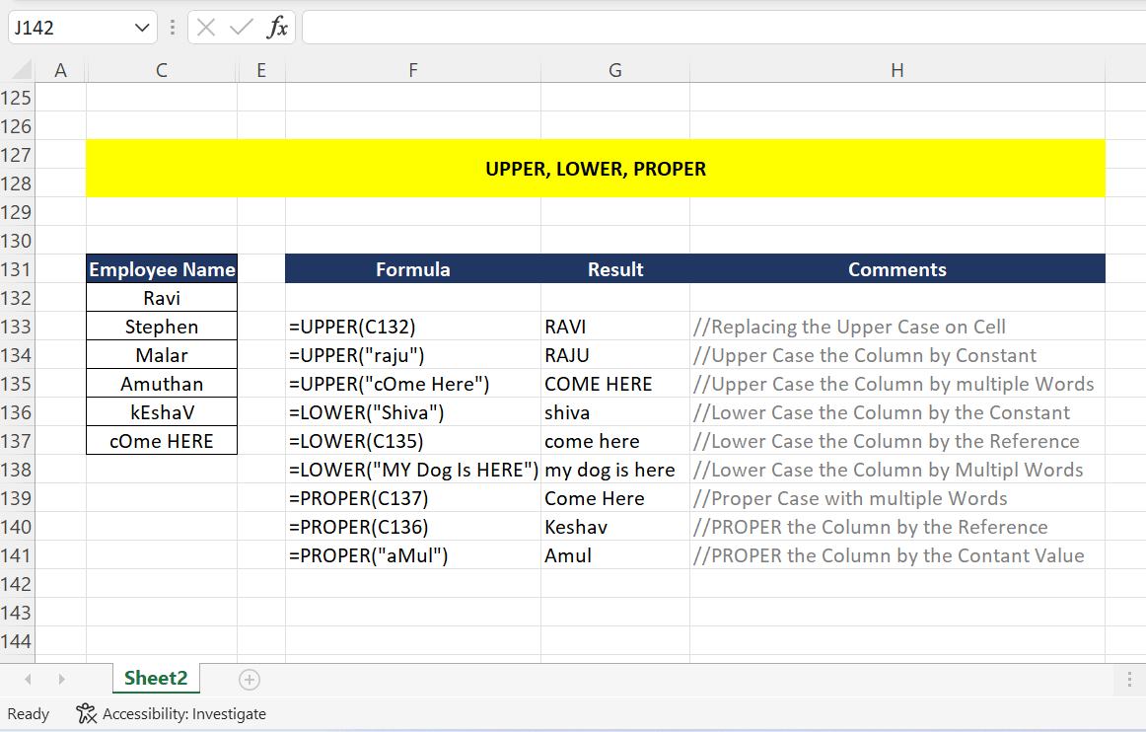
Task: Select the Comments header cell
Action: coord(897,269)
